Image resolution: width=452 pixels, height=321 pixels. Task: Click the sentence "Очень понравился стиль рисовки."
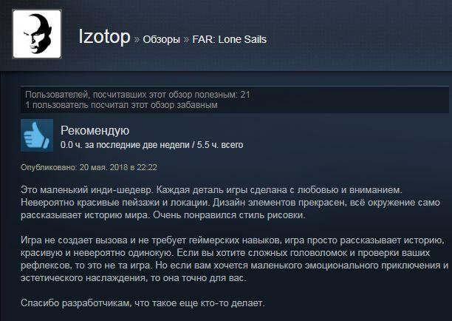coord(229,215)
